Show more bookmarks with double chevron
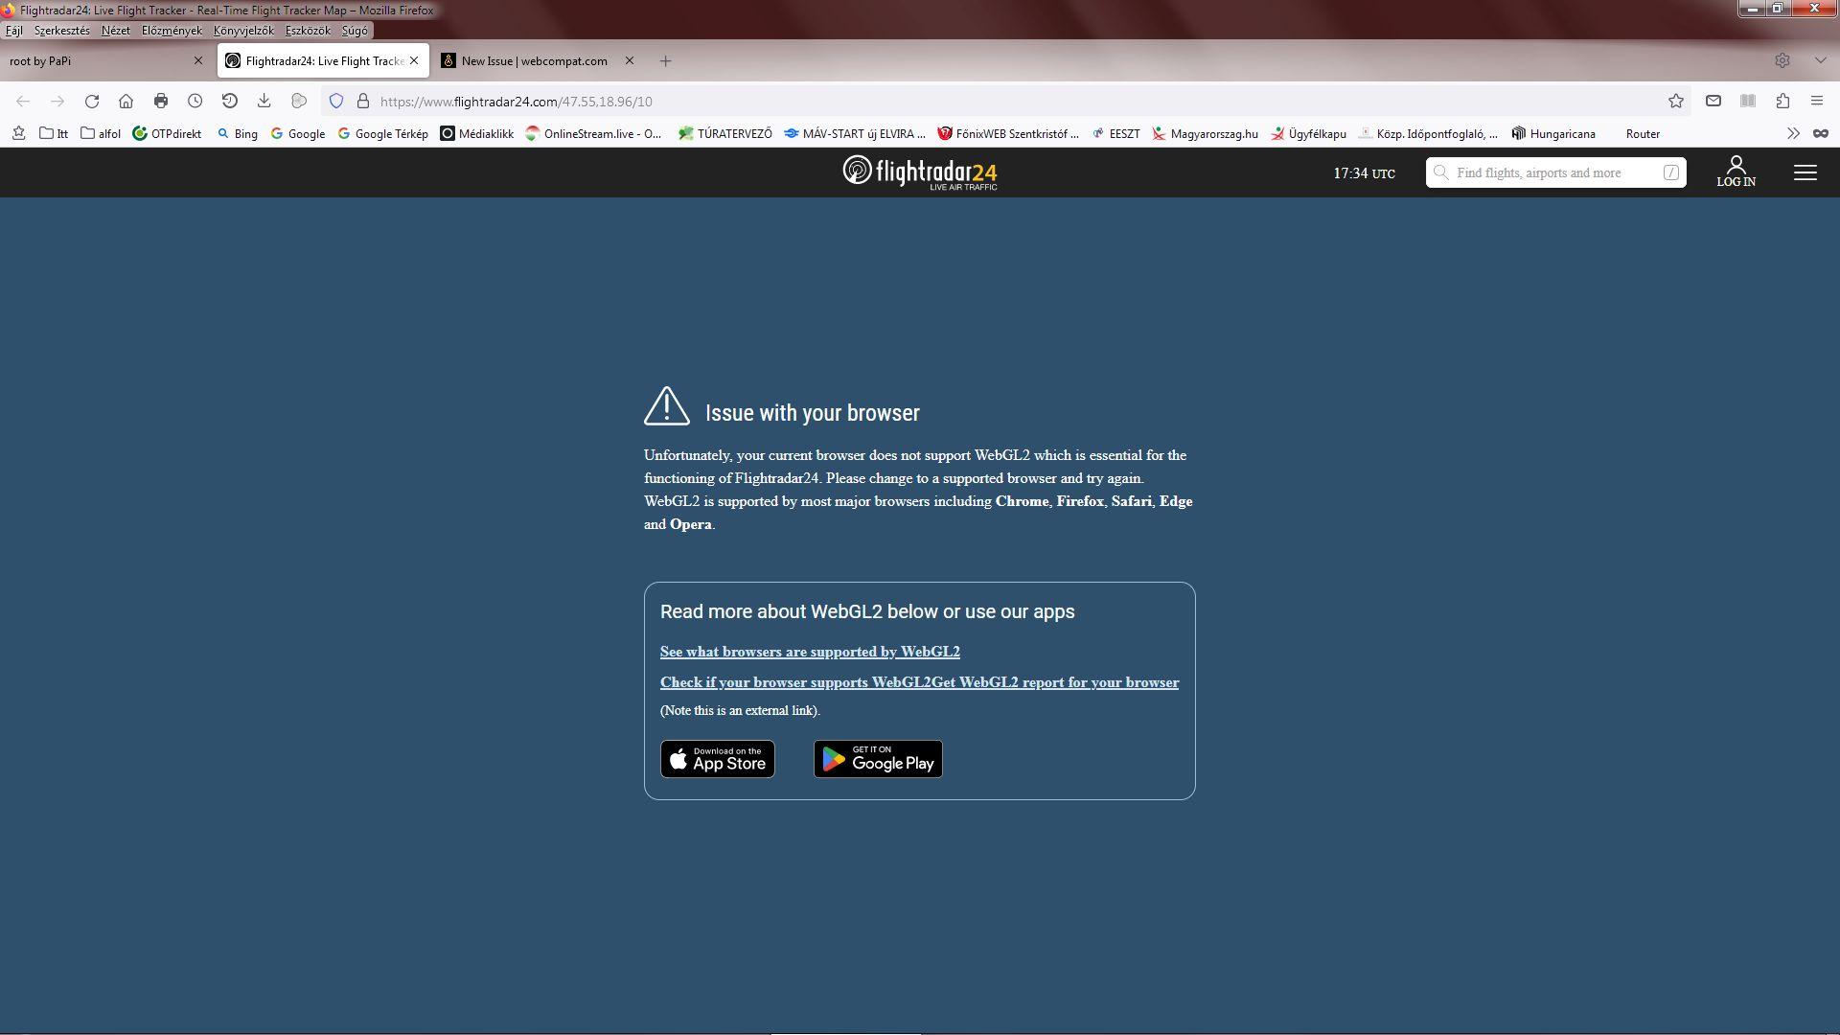1840x1035 pixels. tap(1793, 134)
